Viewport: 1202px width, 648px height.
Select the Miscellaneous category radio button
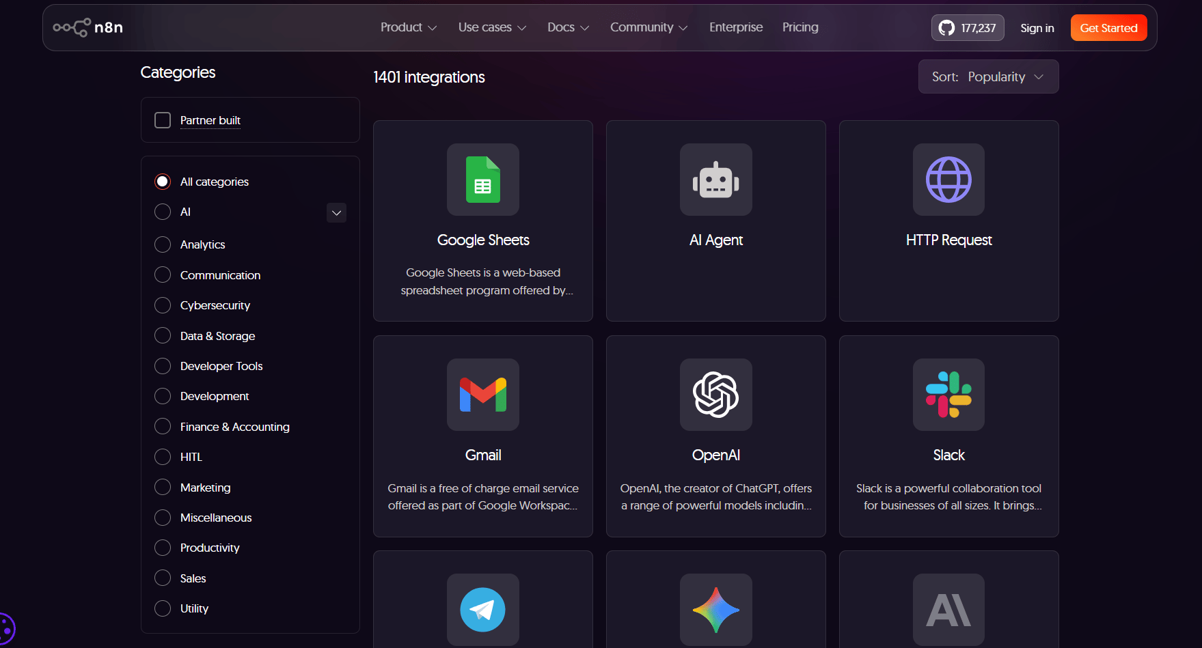pos(163,518)
